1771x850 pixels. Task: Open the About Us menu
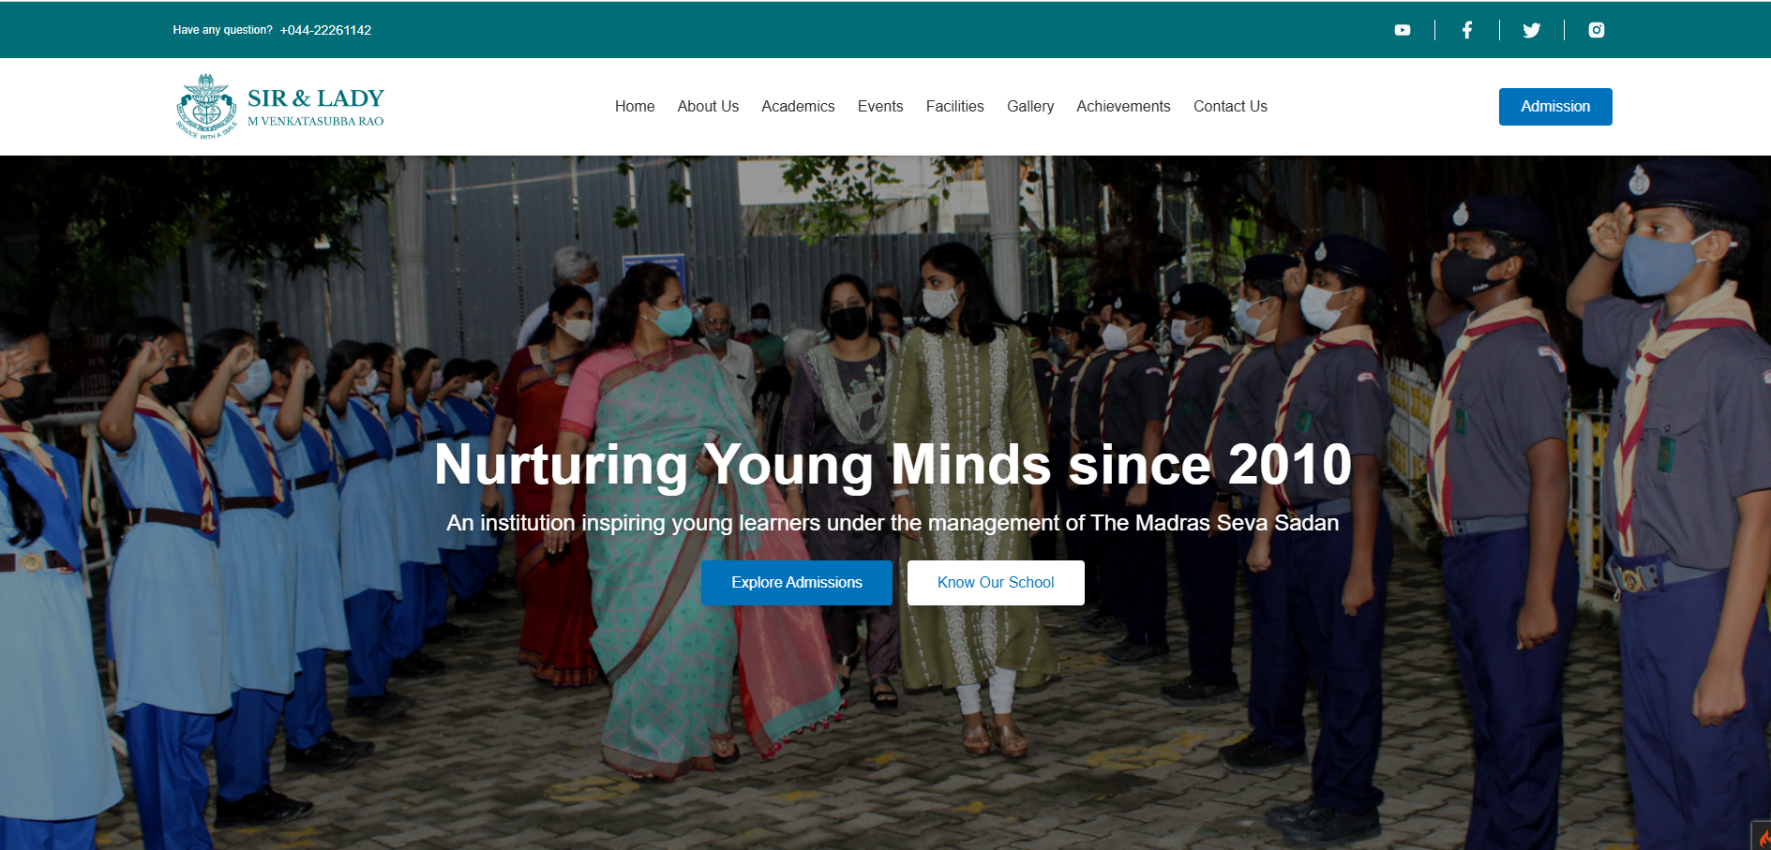(708, 107)
